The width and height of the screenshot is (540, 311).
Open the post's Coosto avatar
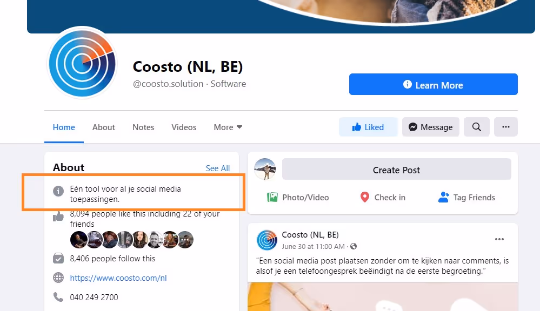[x=266, y=240]
